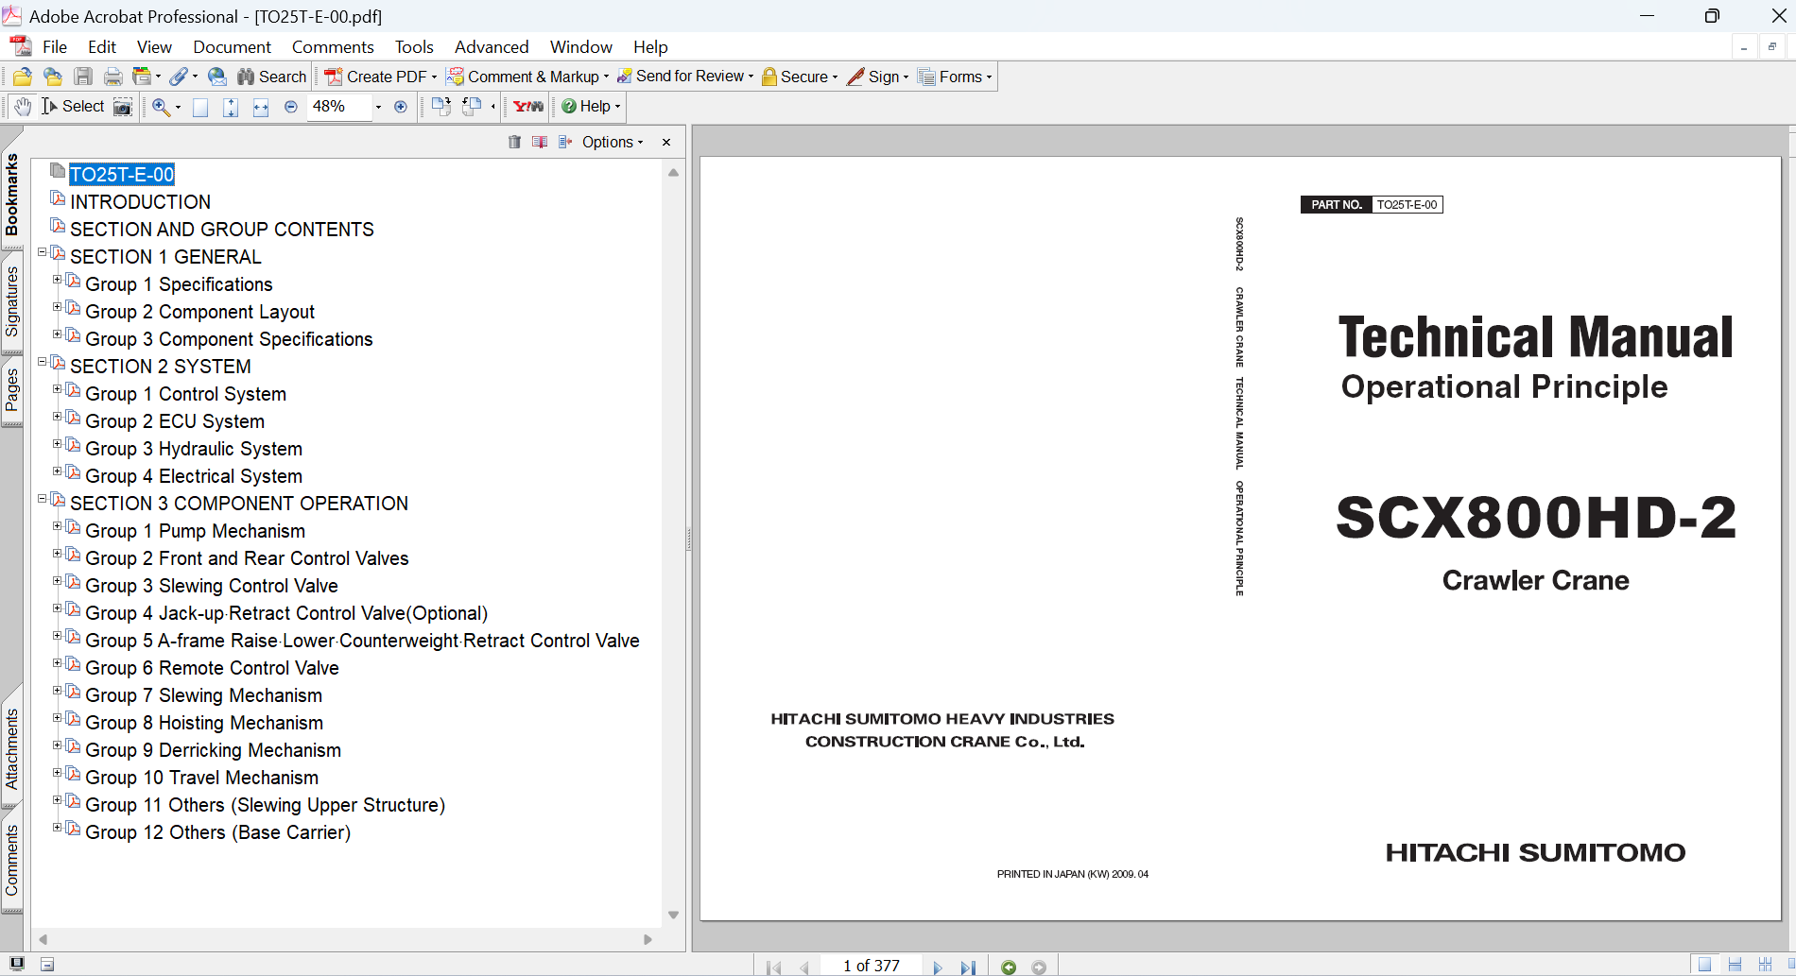Viewport: 1796px width, 976px height.
Task: Go to next page arrow
Action: [x=938, y=967]
